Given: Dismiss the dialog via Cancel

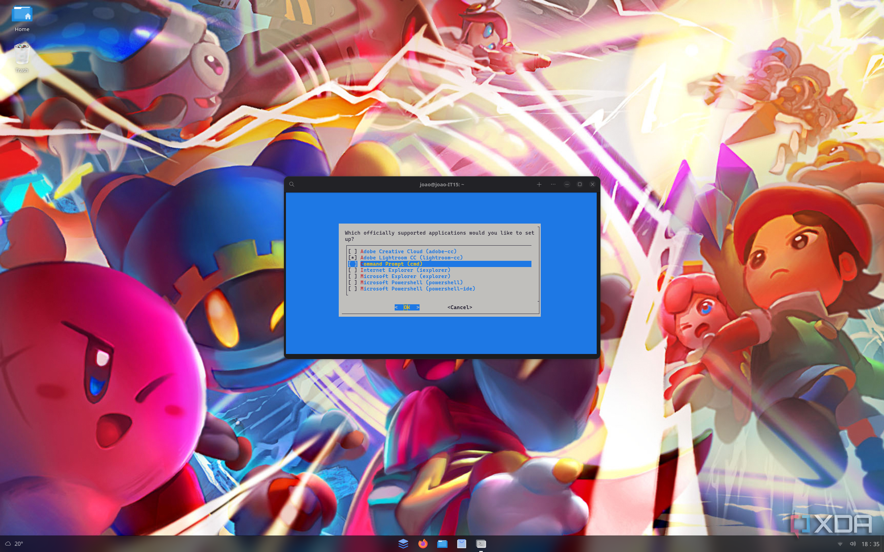Looking at the screenshot, I should coord(460,307).
